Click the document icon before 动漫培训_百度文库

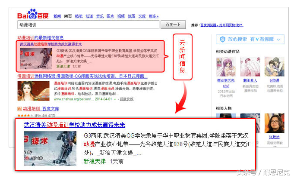19,108
